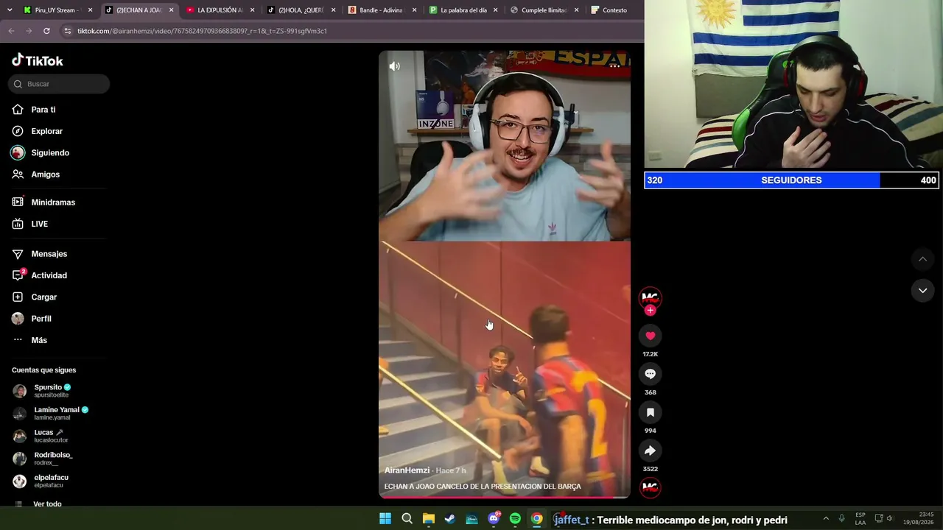
Task: Click the SEGUIDORES progress bar
Action: tap(791, 180)
